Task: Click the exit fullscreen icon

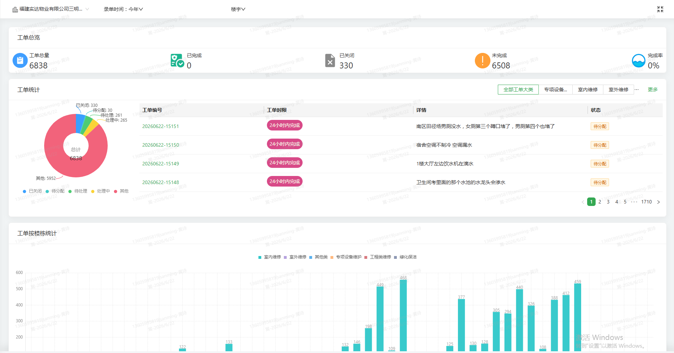Action: (x=660, y=9)
